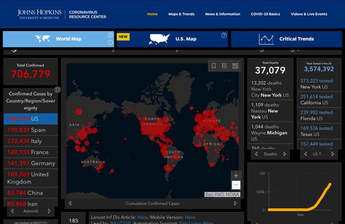Open the map bookmarks icon
The image size is (345, 224).
pyautogui.click(x=213, y=66)
